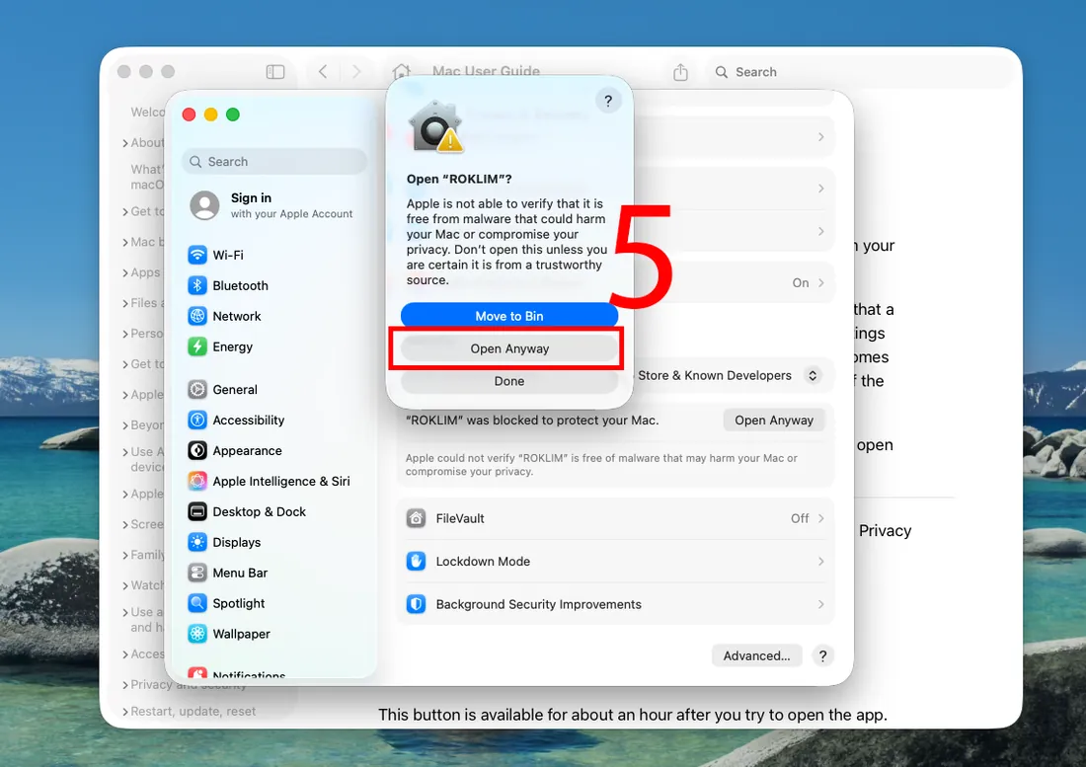This screenshot has width=1086, height=767.
Task: Click Move to Bin button
Action: 509,316
